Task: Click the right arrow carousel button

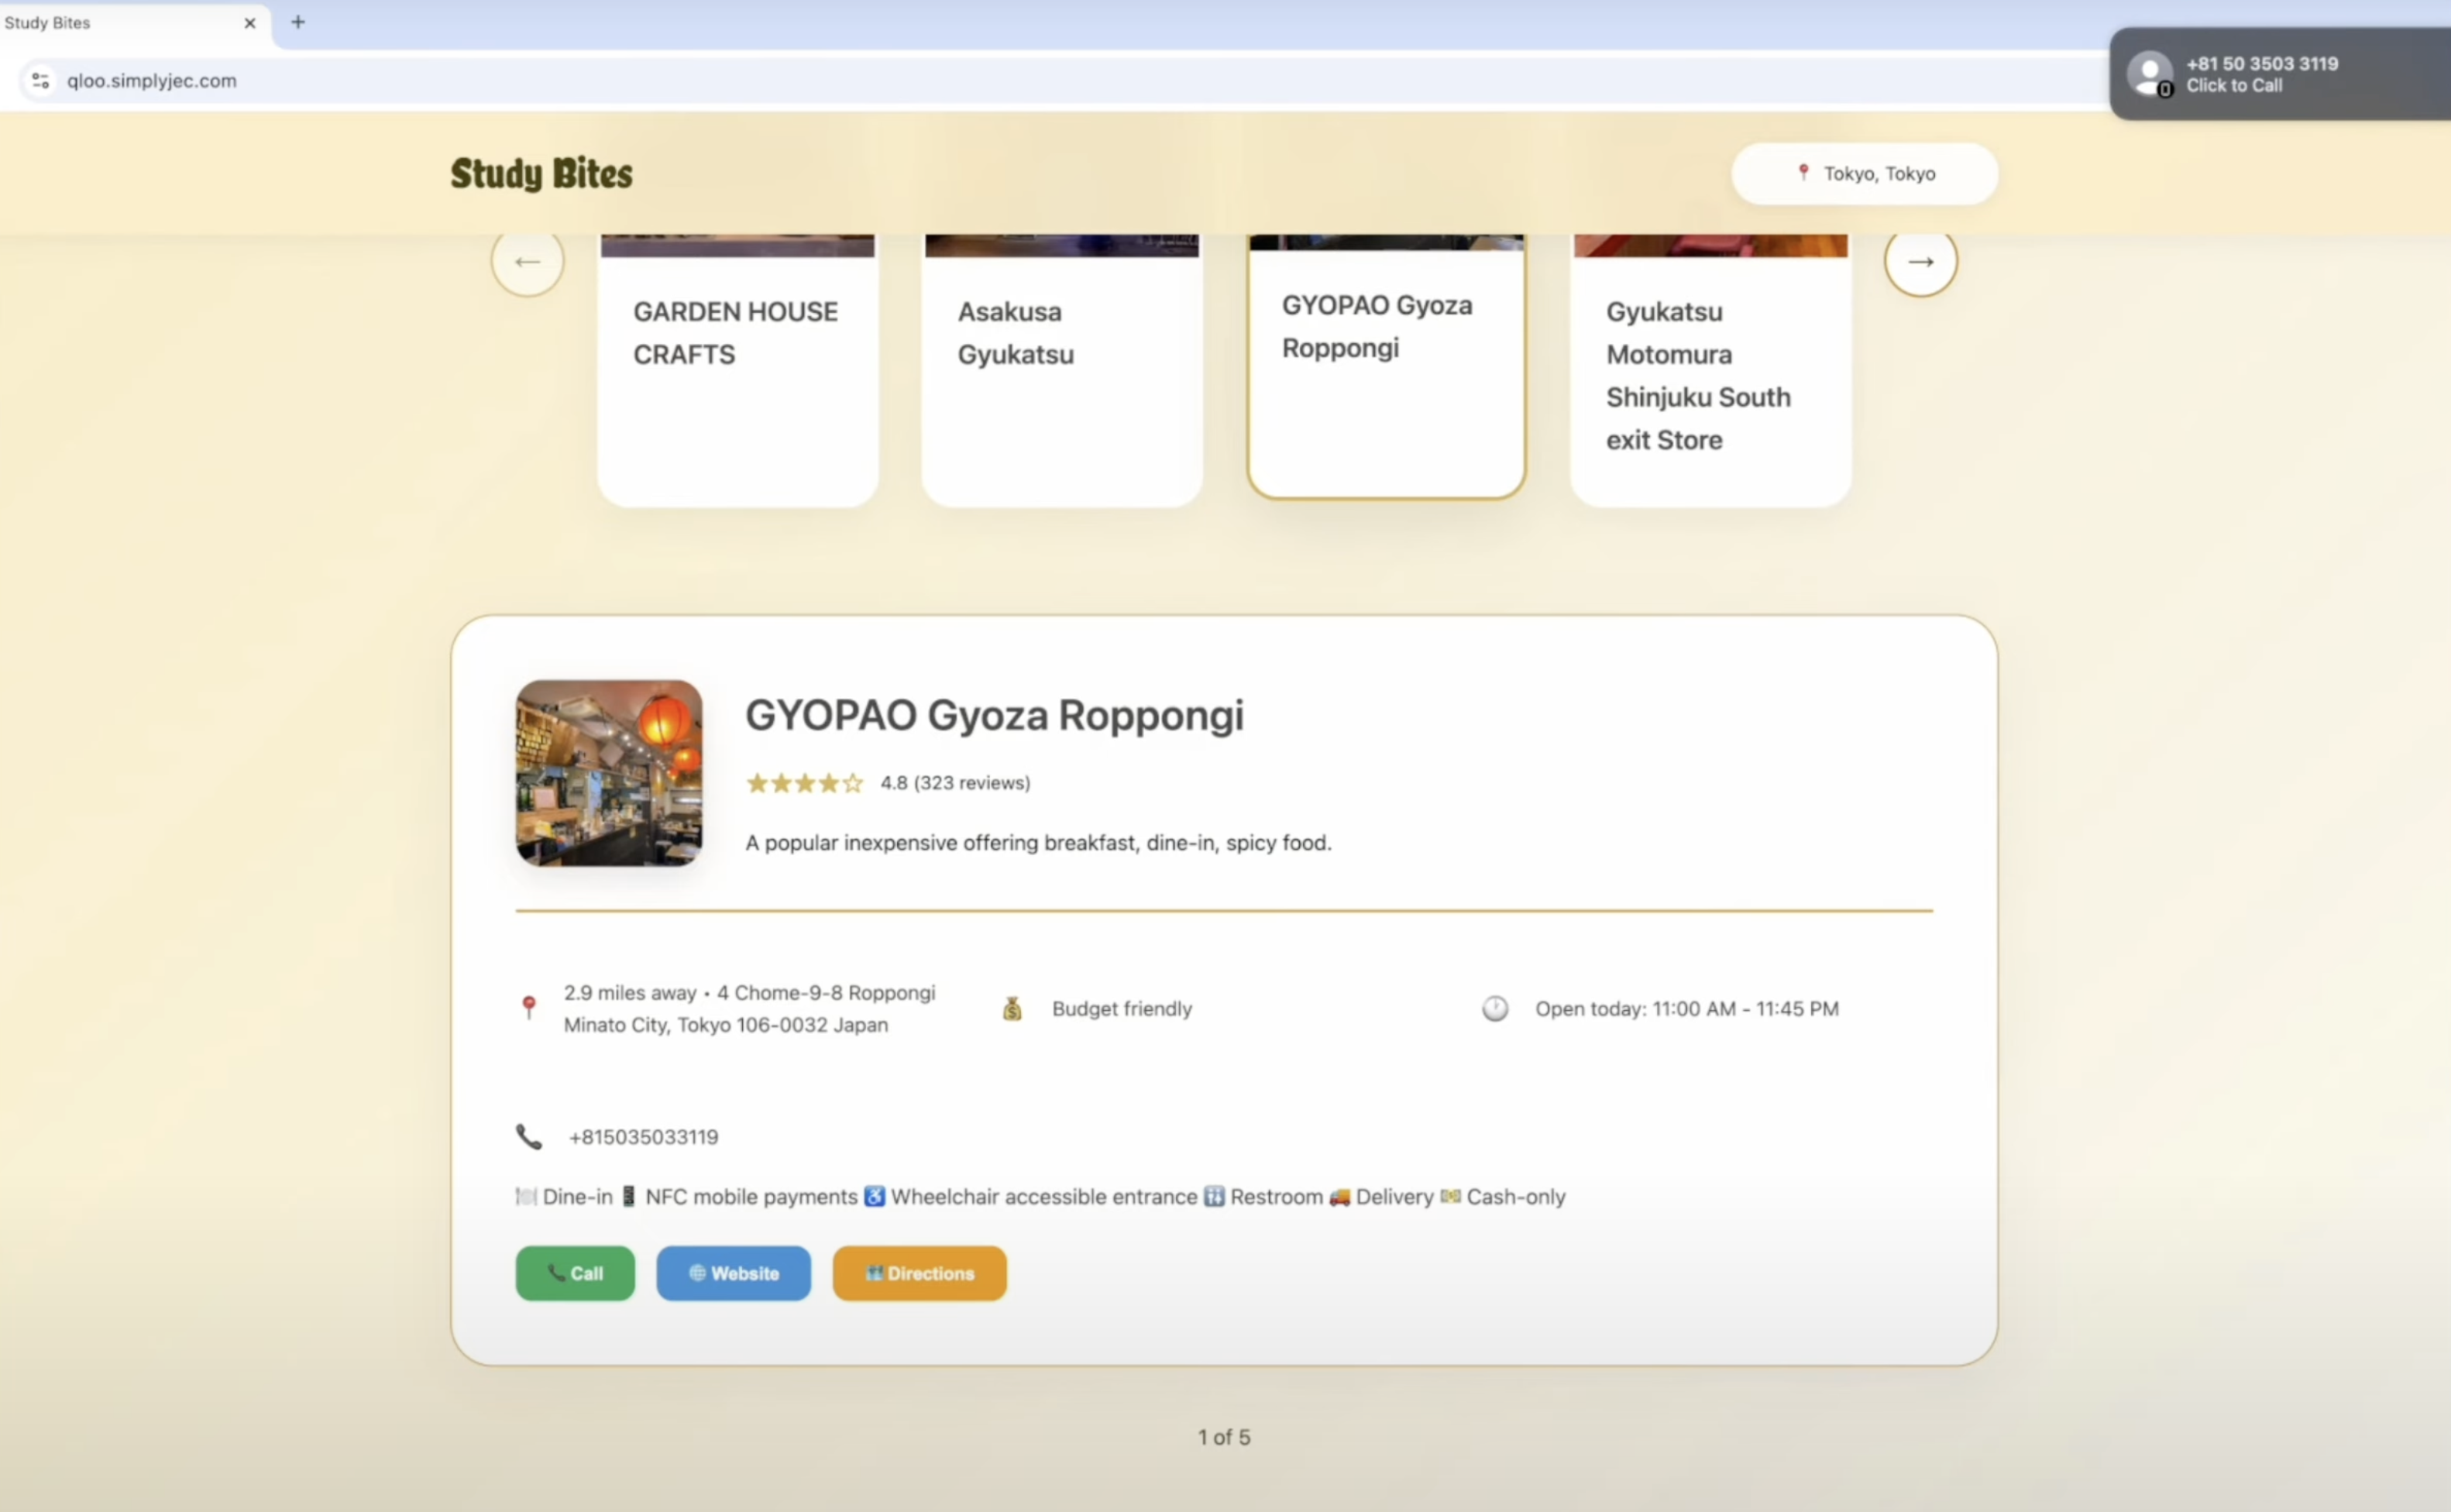Action: 1919,262
